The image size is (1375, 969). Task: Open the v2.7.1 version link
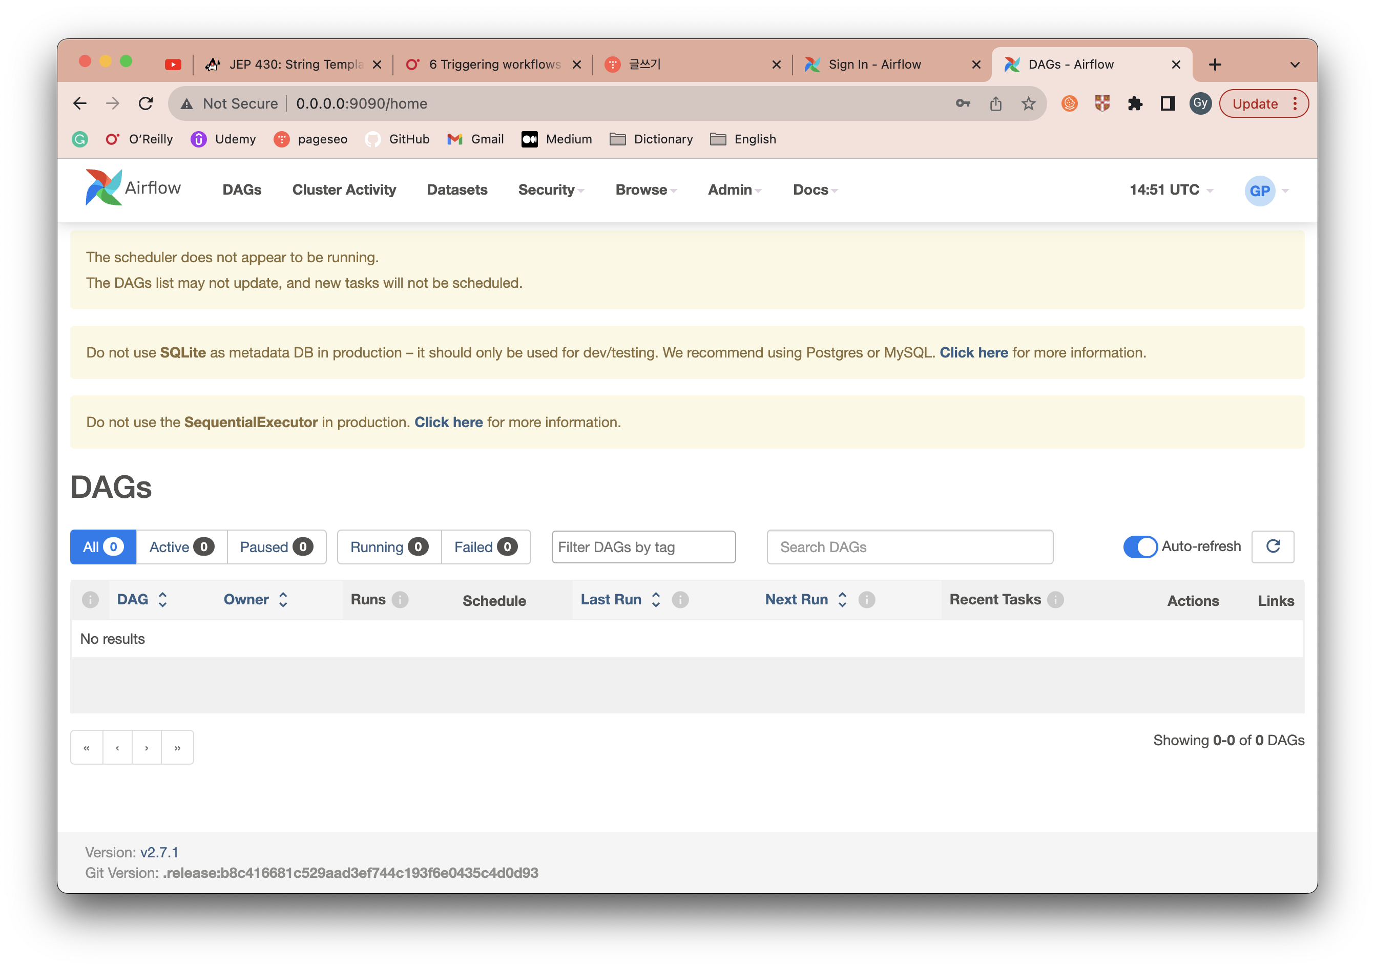tap(159, 852)
